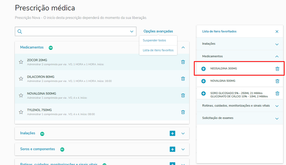
Task: Remove DILACORON 80MG using trash icon
Action: (x=183, y=79)
